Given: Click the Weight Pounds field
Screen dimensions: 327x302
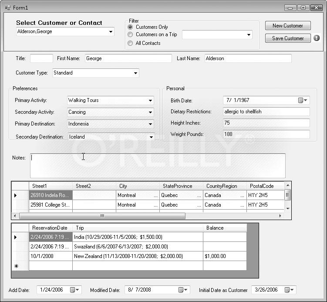Looking at the screenshot, I should coord(266,134).
